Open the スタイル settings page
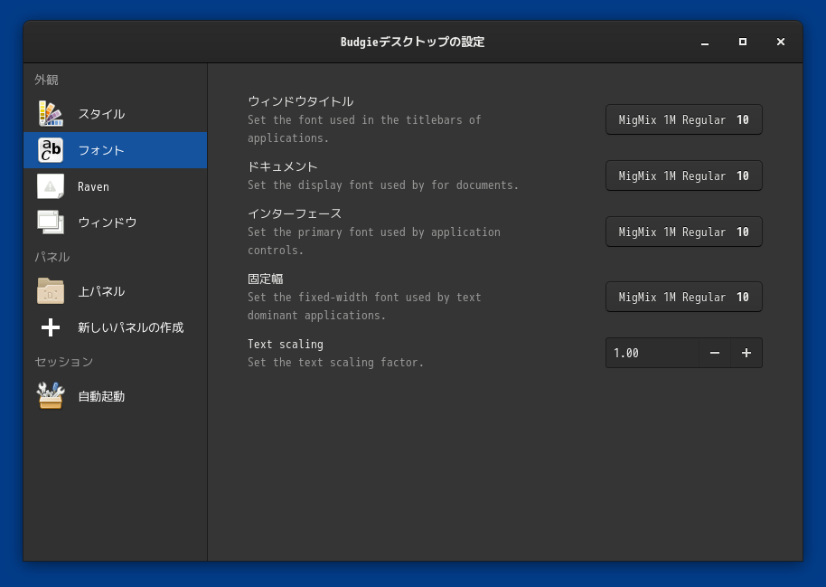This screenshot has height=587, width=826. click(116, 114)
